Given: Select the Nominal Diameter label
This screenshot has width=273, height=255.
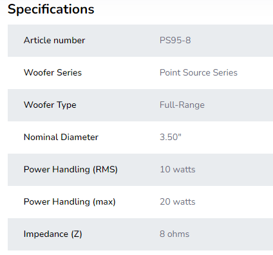Looking at the screenshot, I should pyautogui.click(x=61, y=138).
